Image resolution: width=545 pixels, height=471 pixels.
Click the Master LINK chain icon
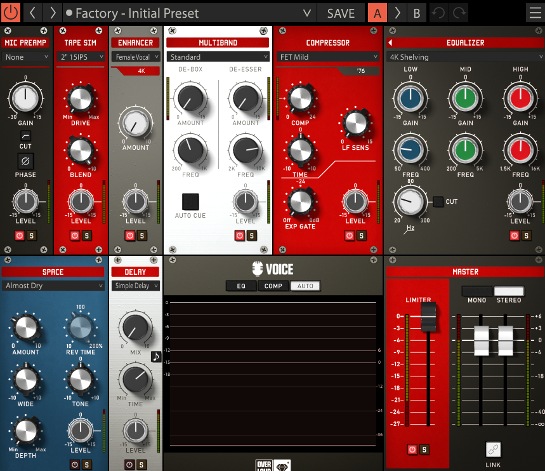[493, 449]
